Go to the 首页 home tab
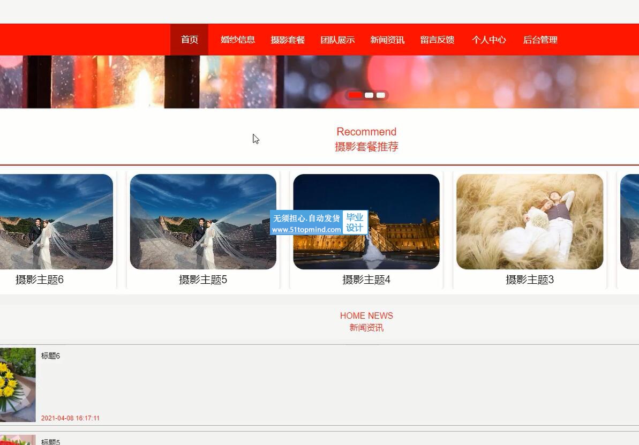639x445 pixels. [189, 40]
